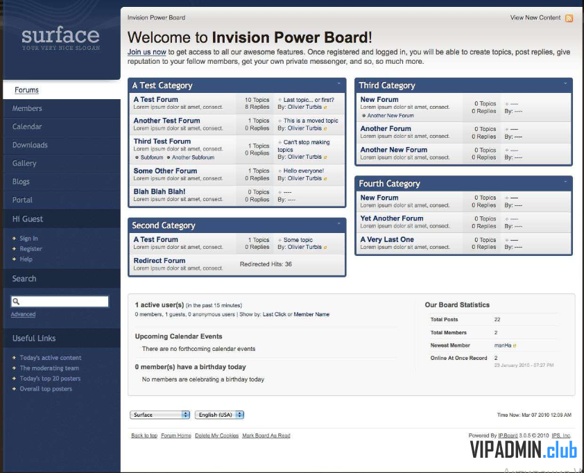
Task: Collapse the Third Category block
Action: click(x=565, y=84)
